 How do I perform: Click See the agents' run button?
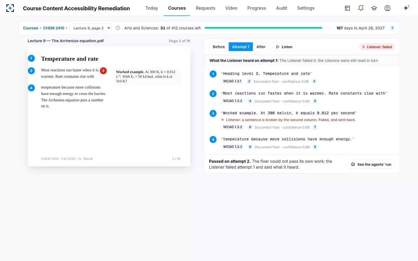[371, 164]
